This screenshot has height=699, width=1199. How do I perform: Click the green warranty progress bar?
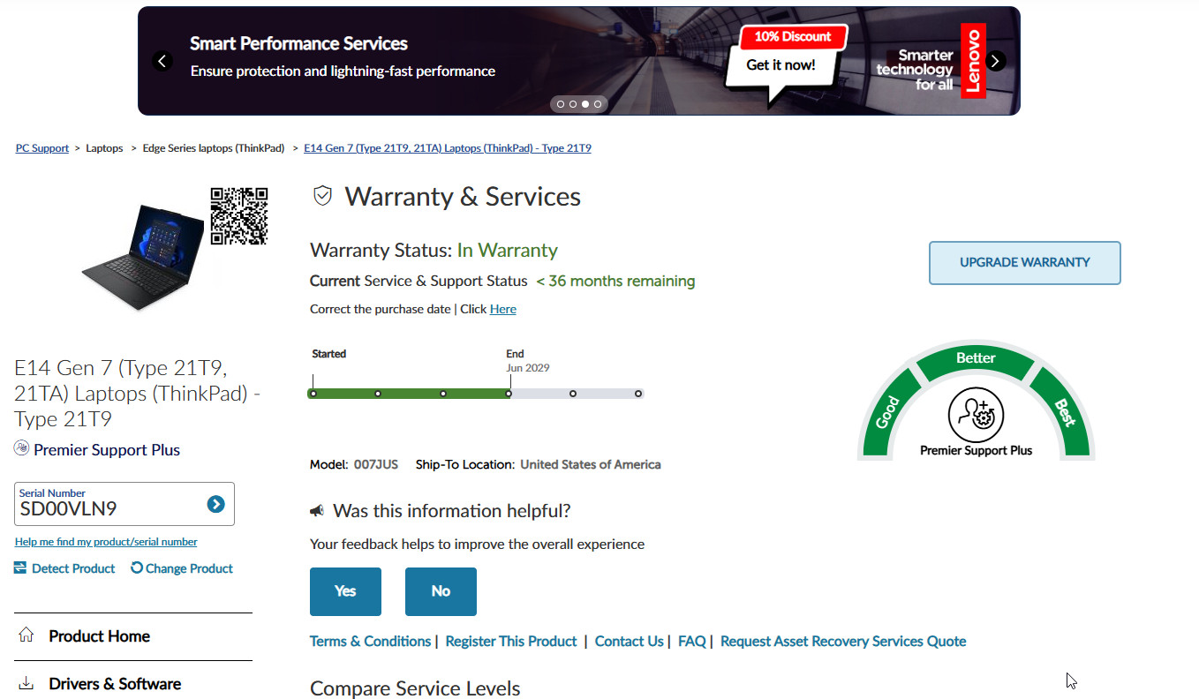click(x=410, y=394)
